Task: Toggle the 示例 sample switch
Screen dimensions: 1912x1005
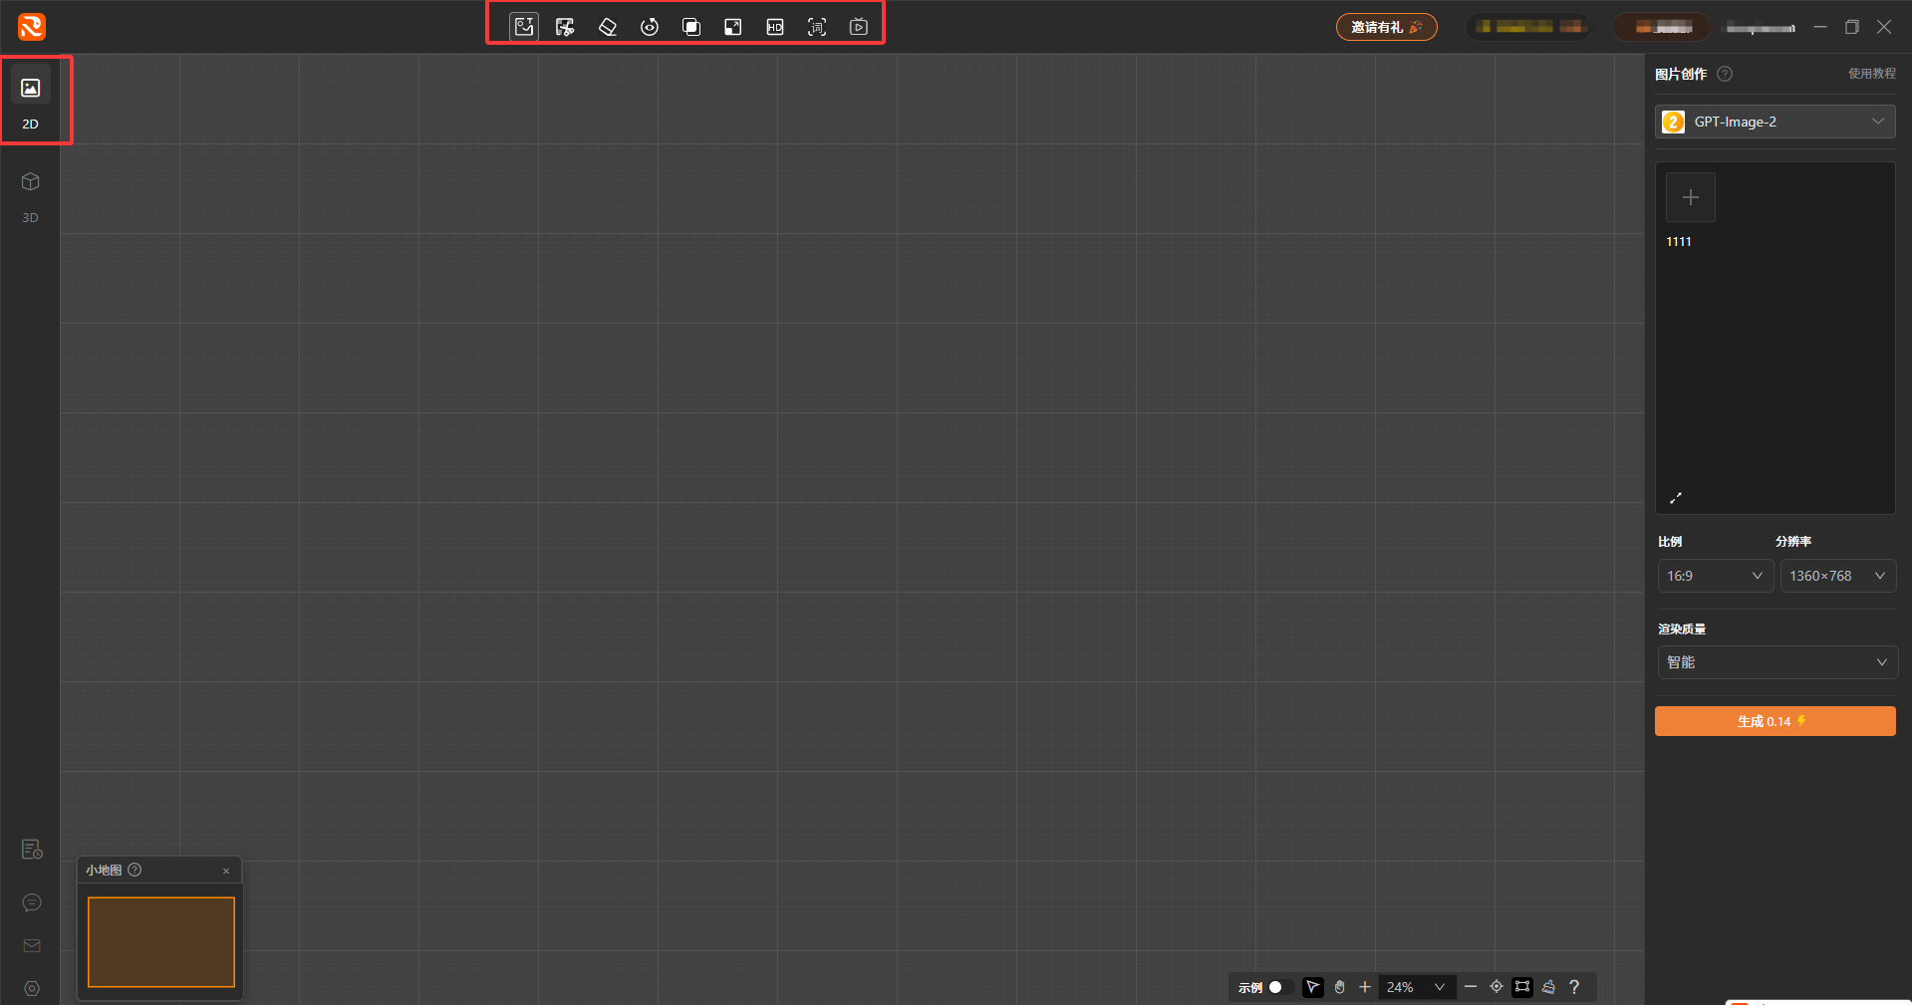Action: 1279,987
